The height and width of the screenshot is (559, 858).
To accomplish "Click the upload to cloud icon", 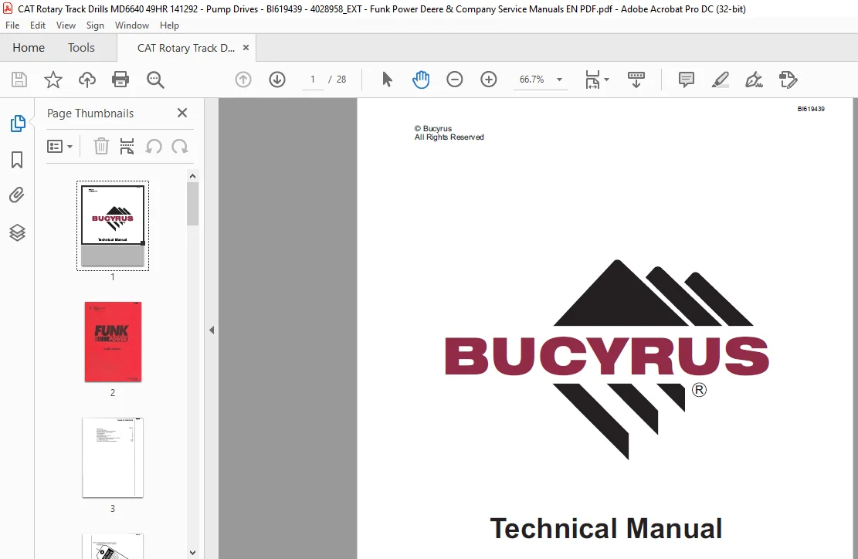I will pos(87,80).
